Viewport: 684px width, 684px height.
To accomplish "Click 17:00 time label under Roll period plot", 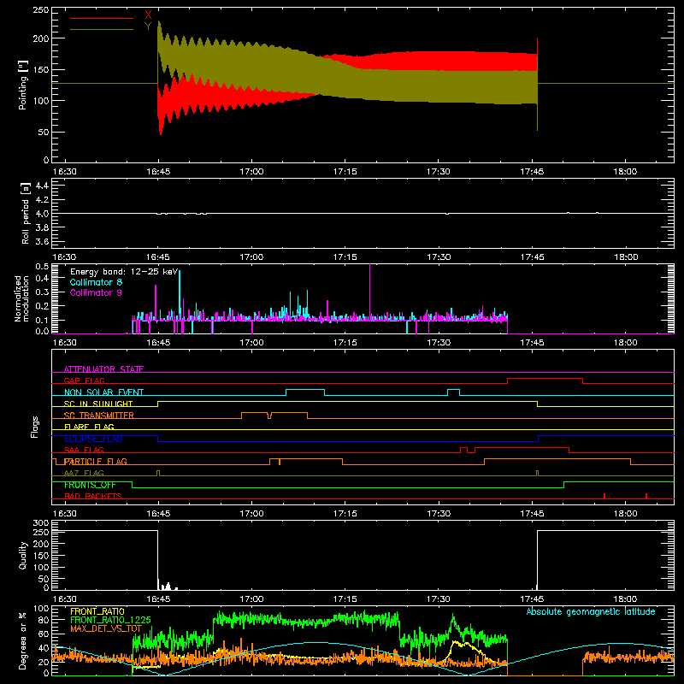I will (251, 257).
